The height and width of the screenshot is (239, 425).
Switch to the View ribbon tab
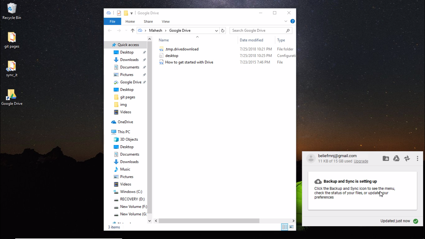coord(166,21)
